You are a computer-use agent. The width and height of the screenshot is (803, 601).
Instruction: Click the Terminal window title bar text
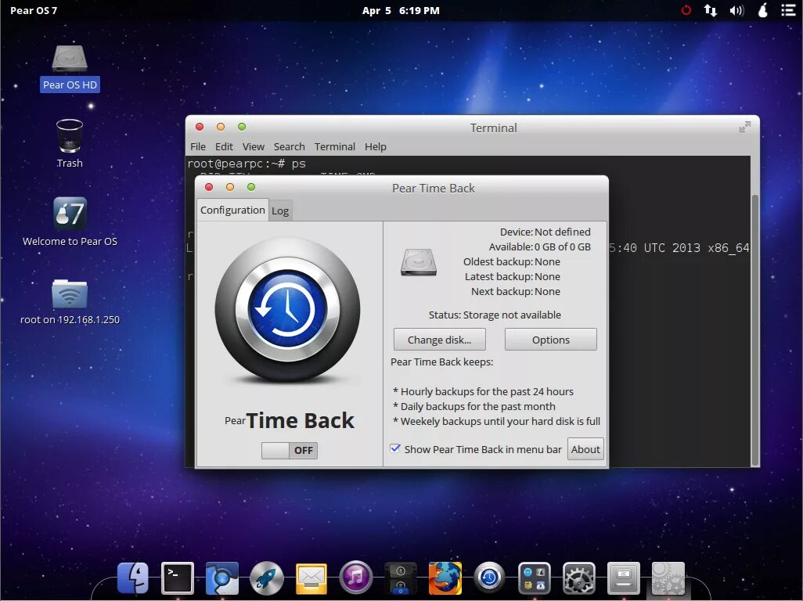coord(494,128)
